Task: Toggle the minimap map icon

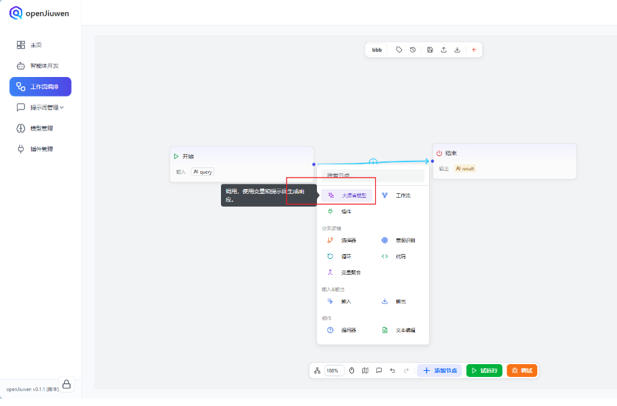Action: pyautogui.click(x=365, y=371)
